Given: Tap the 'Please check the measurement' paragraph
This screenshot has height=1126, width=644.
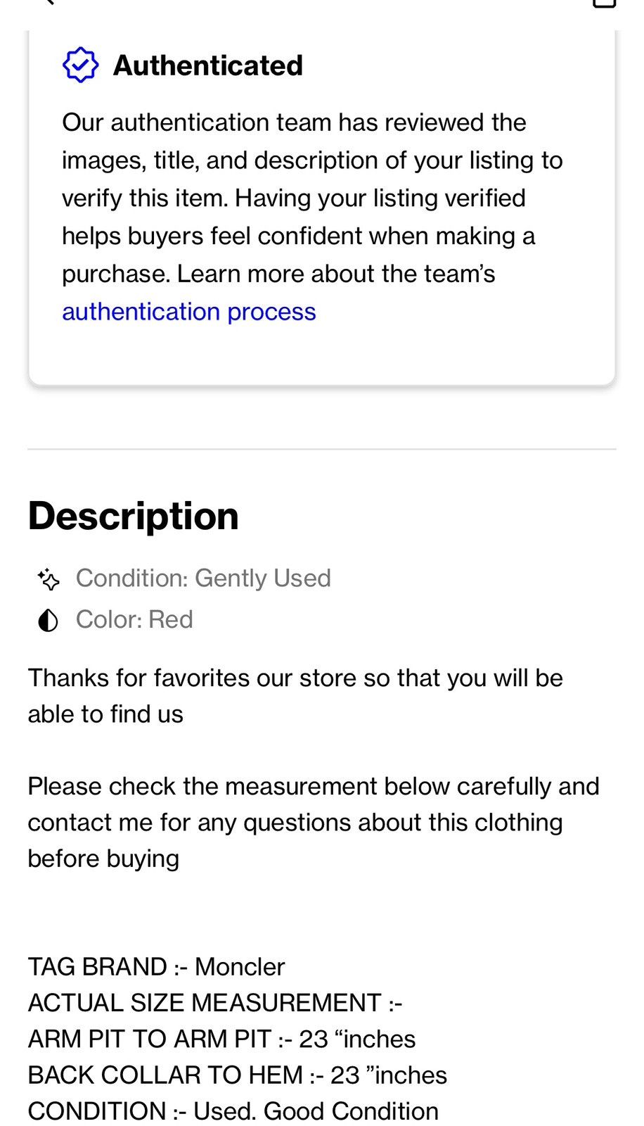Looking at the screenshot, I should (x=314, y=822).
